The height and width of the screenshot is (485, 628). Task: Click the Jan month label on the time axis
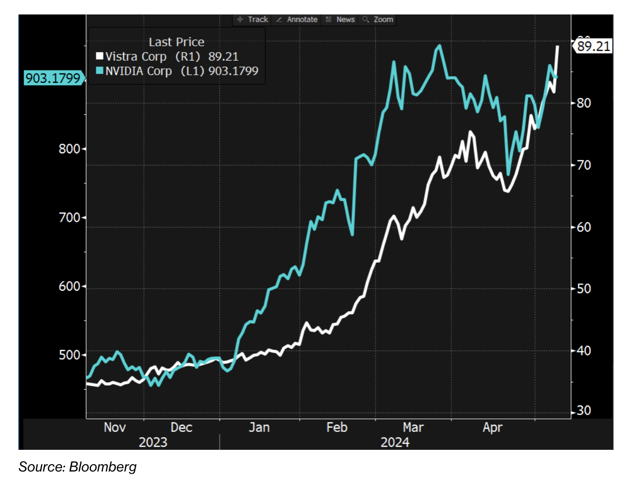[259, 428]
